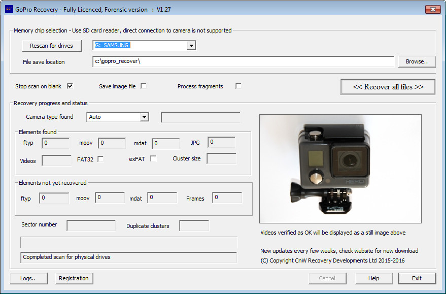
Task: Click the 'Camera type found' label
Action: [50, 117]
